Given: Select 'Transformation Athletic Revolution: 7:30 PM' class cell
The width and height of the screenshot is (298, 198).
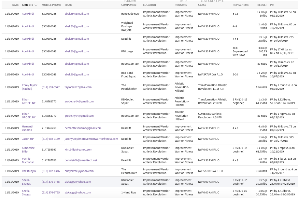Looking at the screenshot, I should [x=212, y=101].
